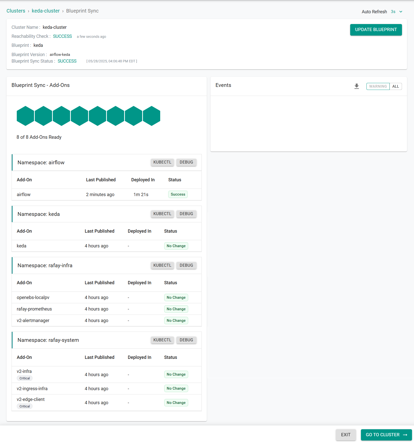Click No Change badge for v2-ingress-infra
The image size is (414, 442).
coord(176,388)
